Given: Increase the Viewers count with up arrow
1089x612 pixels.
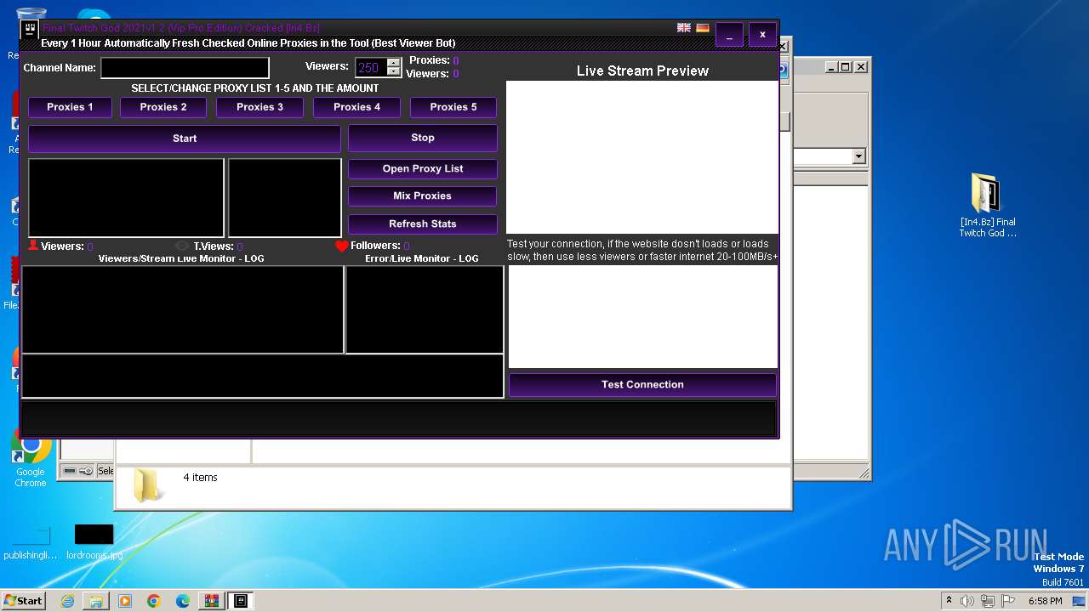Looking at the screenshot, I should [393, 63].
